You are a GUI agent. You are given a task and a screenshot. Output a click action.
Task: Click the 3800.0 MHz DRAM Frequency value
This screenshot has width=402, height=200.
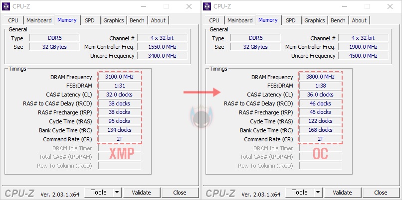click(x=321, y=77)
